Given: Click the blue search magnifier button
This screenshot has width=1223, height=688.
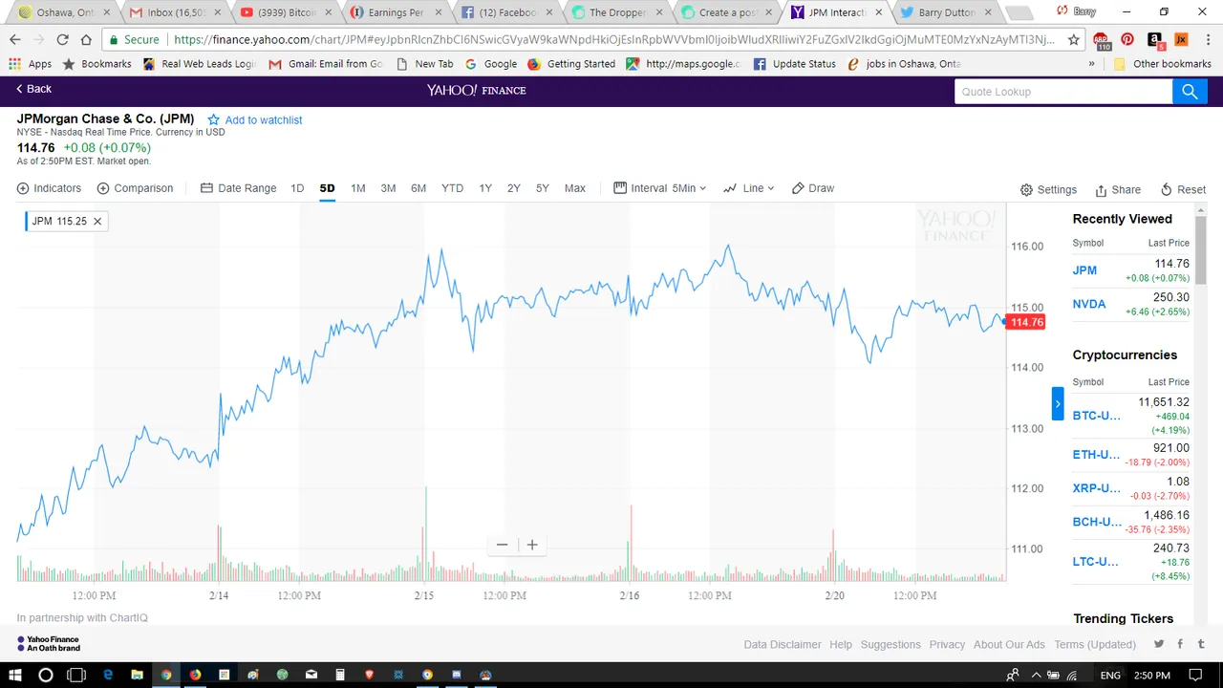Looking at the screenshot, I should [1190, 92].
